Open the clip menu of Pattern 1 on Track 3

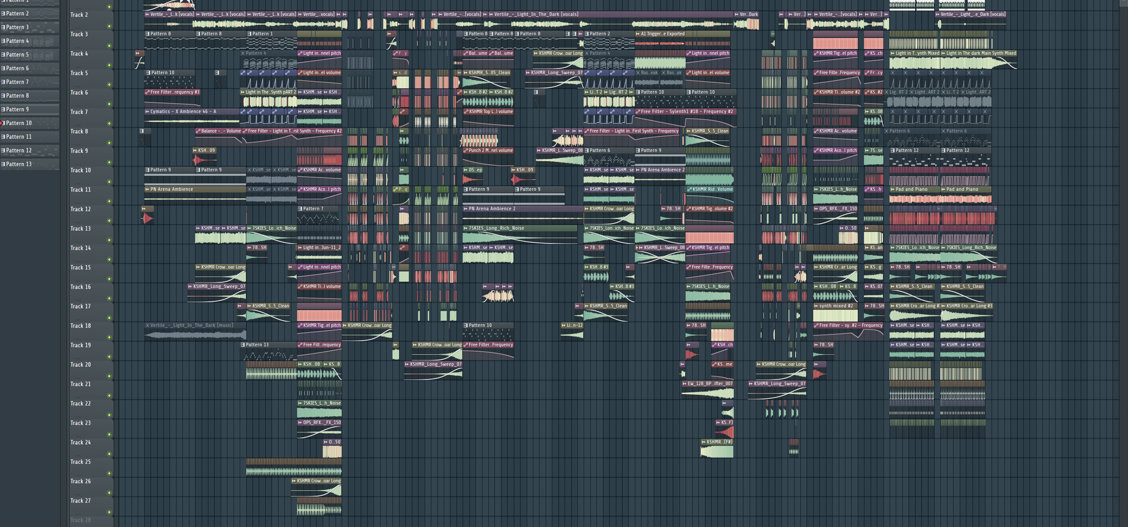pyautogui.click(x=249, y=34)
